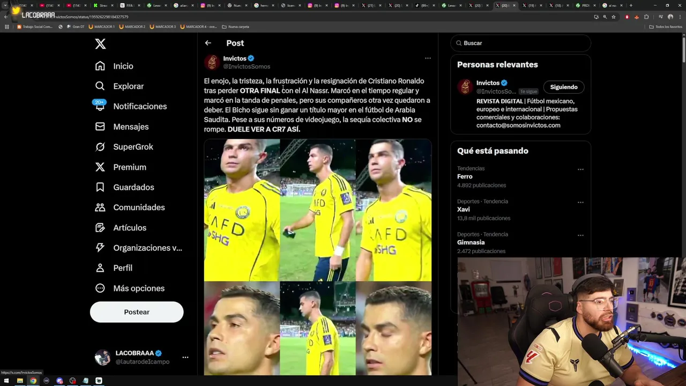Open the tab search dropdown arrow
The image size is (686, 386).
5,5
